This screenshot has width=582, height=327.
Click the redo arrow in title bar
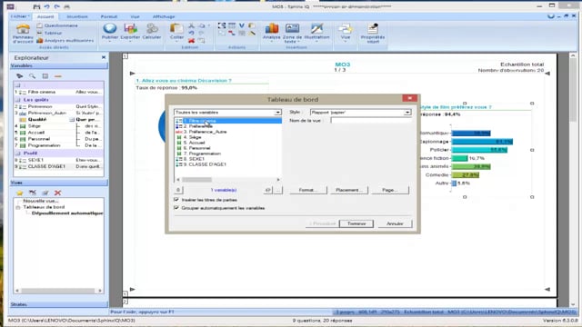56,6
